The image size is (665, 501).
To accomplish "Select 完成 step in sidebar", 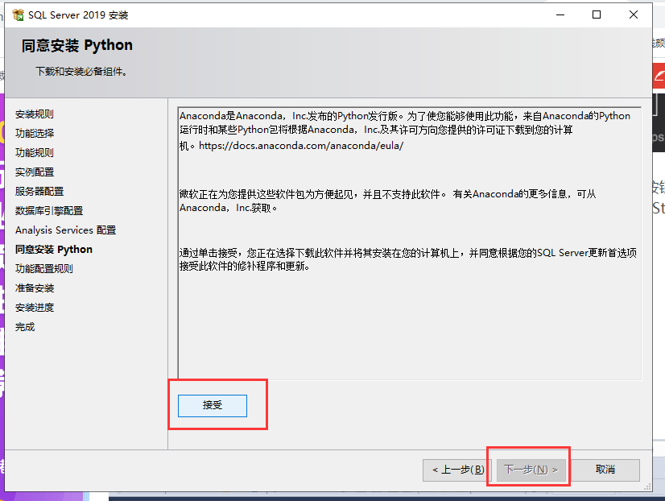I will tap(25, 327).
